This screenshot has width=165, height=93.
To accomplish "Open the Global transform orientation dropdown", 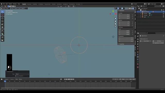I will (61, 6).
